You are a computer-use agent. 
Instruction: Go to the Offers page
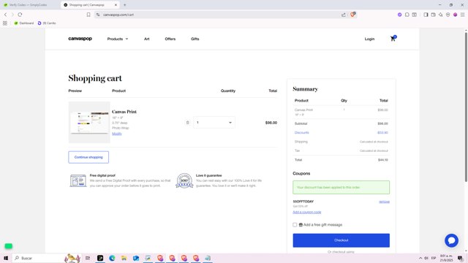170,39
